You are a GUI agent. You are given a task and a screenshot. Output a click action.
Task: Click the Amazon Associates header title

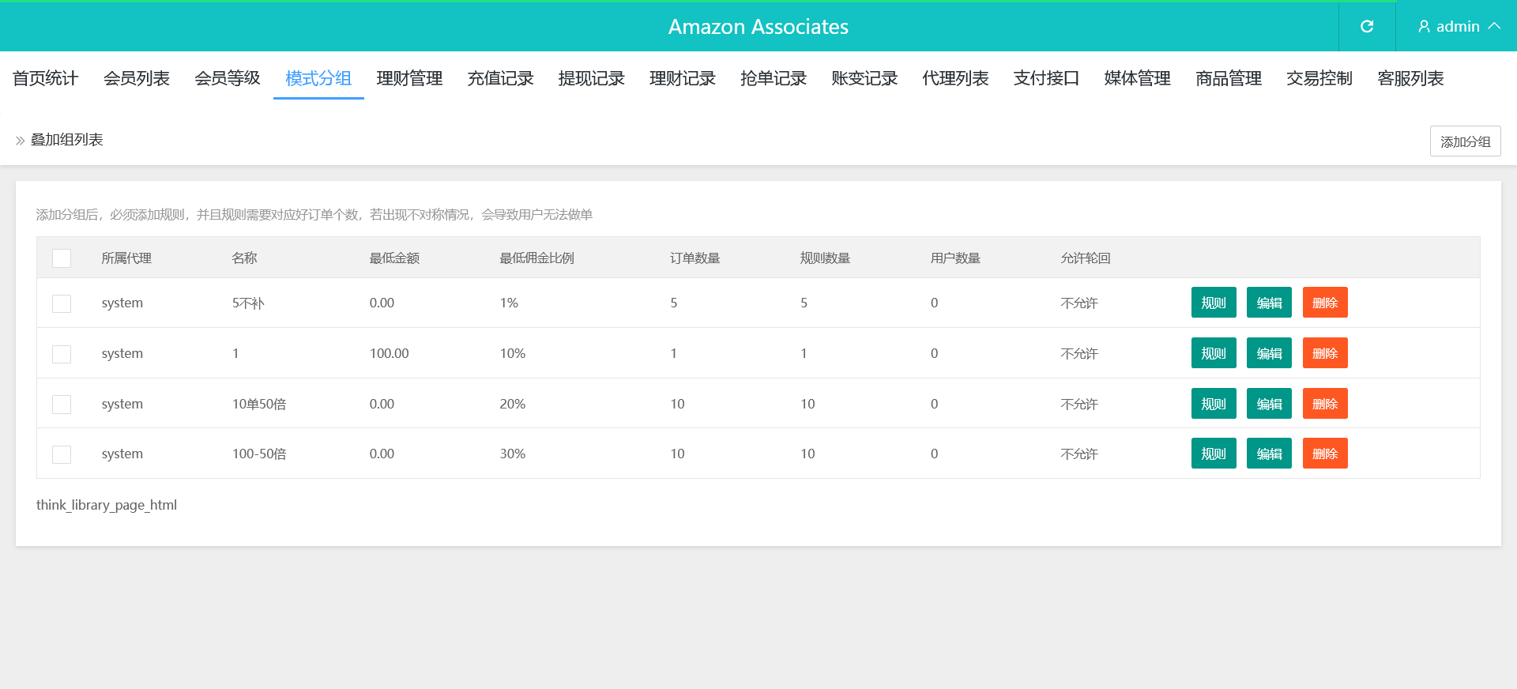point(758,27)
